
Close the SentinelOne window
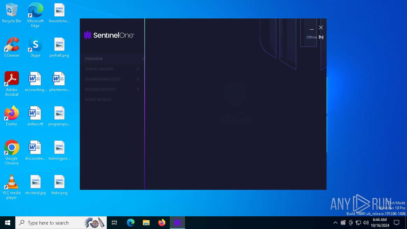pos(321,28)
